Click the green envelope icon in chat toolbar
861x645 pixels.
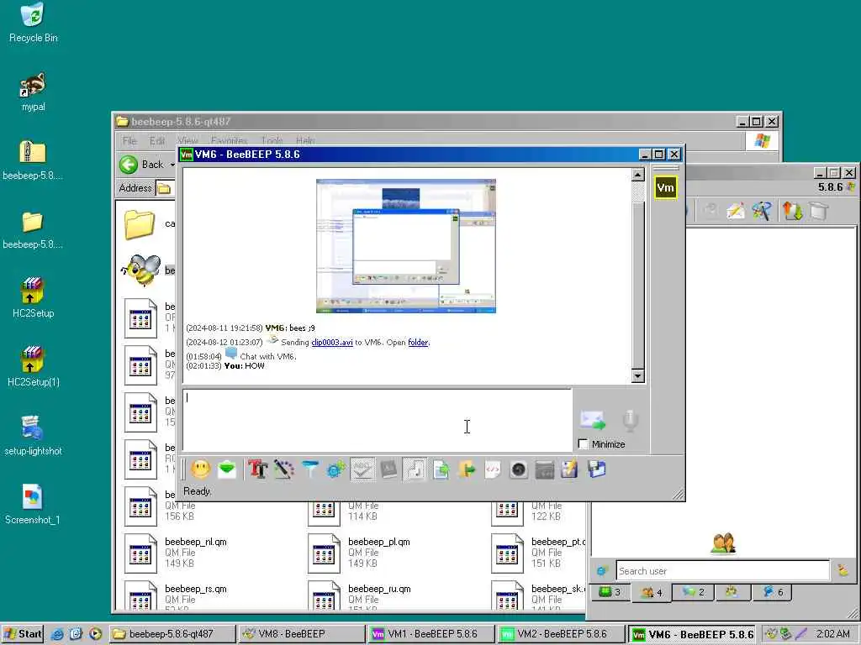[227, 469]
